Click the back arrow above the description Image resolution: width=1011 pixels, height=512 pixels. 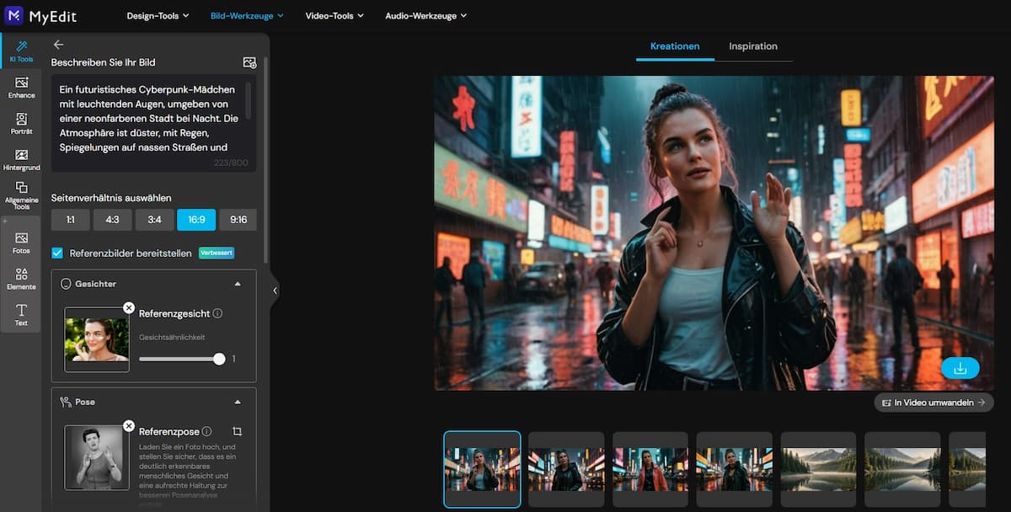pyautogui.click(x=58, y=45)
